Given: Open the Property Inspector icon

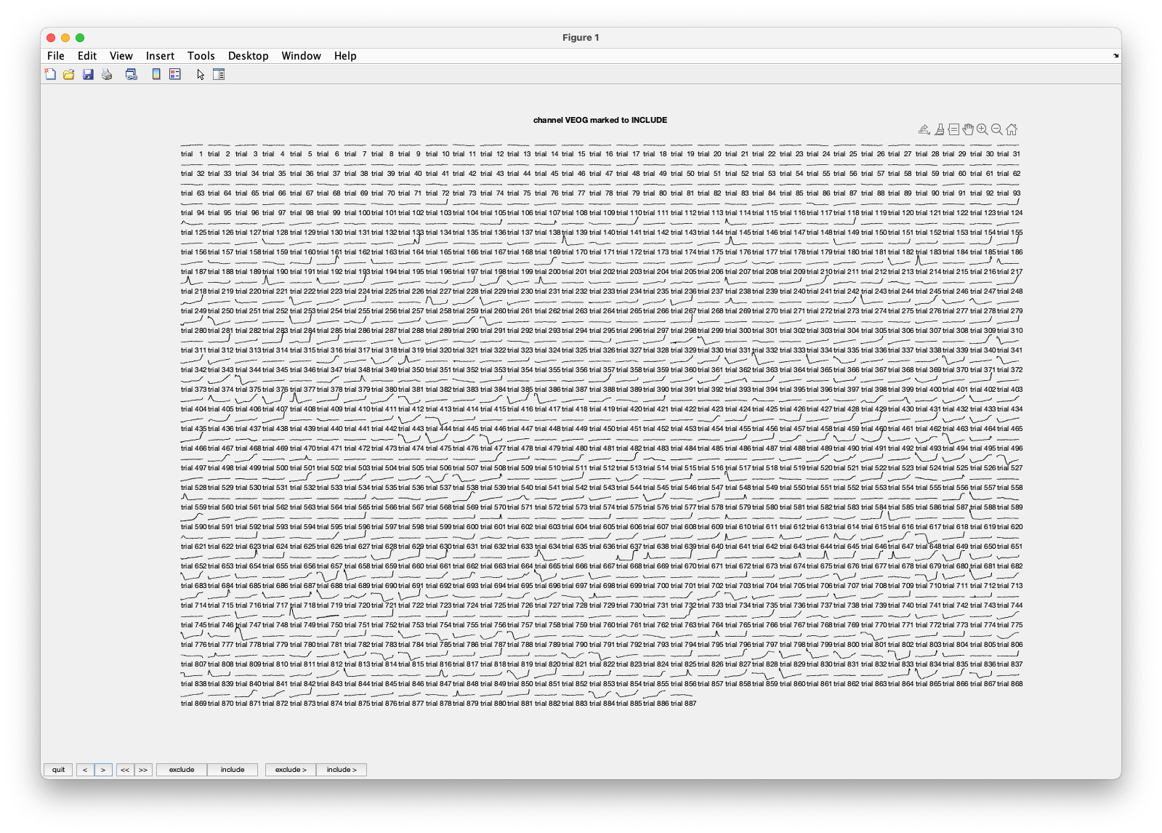Looking at the screenshot, I should (219, 74).
